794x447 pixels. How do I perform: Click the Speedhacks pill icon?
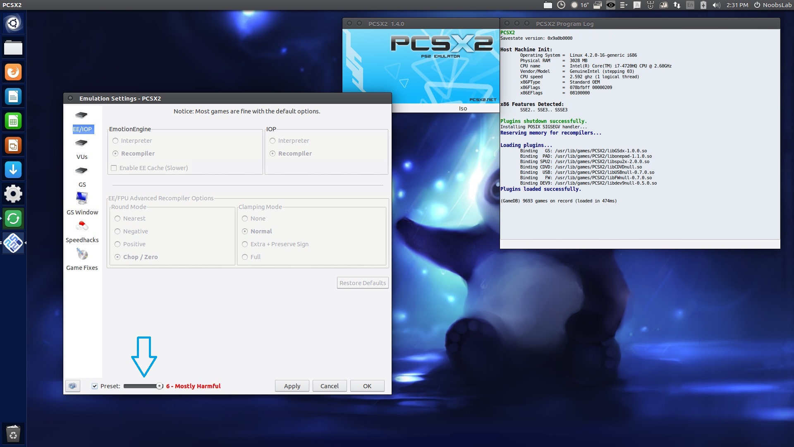(x=82, y=226)
